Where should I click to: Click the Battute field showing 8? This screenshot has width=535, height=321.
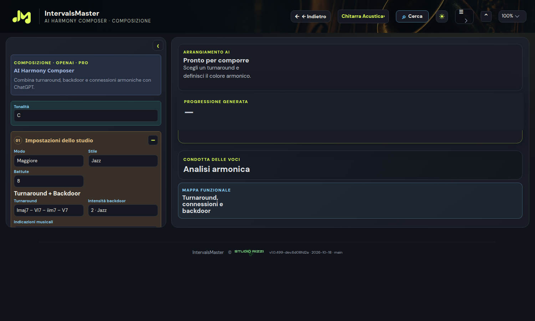49,181
